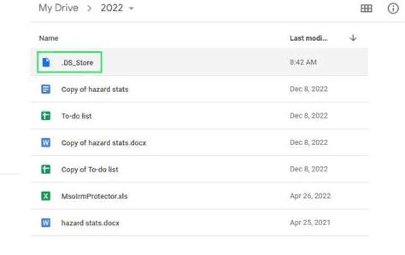This screenshot has height=255, width=405.
Task: Click the Sheets icon beside To-do list
Action: [x=46, y=116]
